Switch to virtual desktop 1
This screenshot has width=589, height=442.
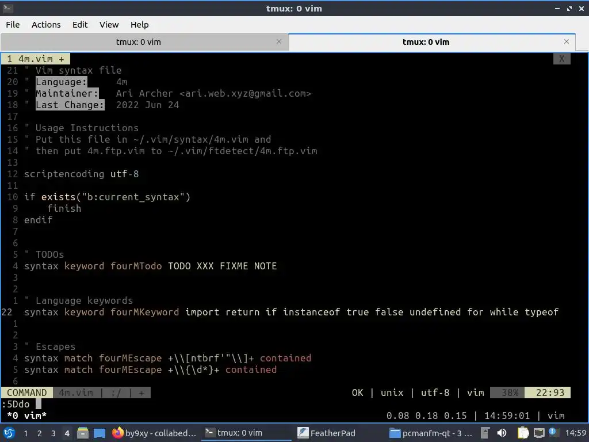(x=25, y=433)
